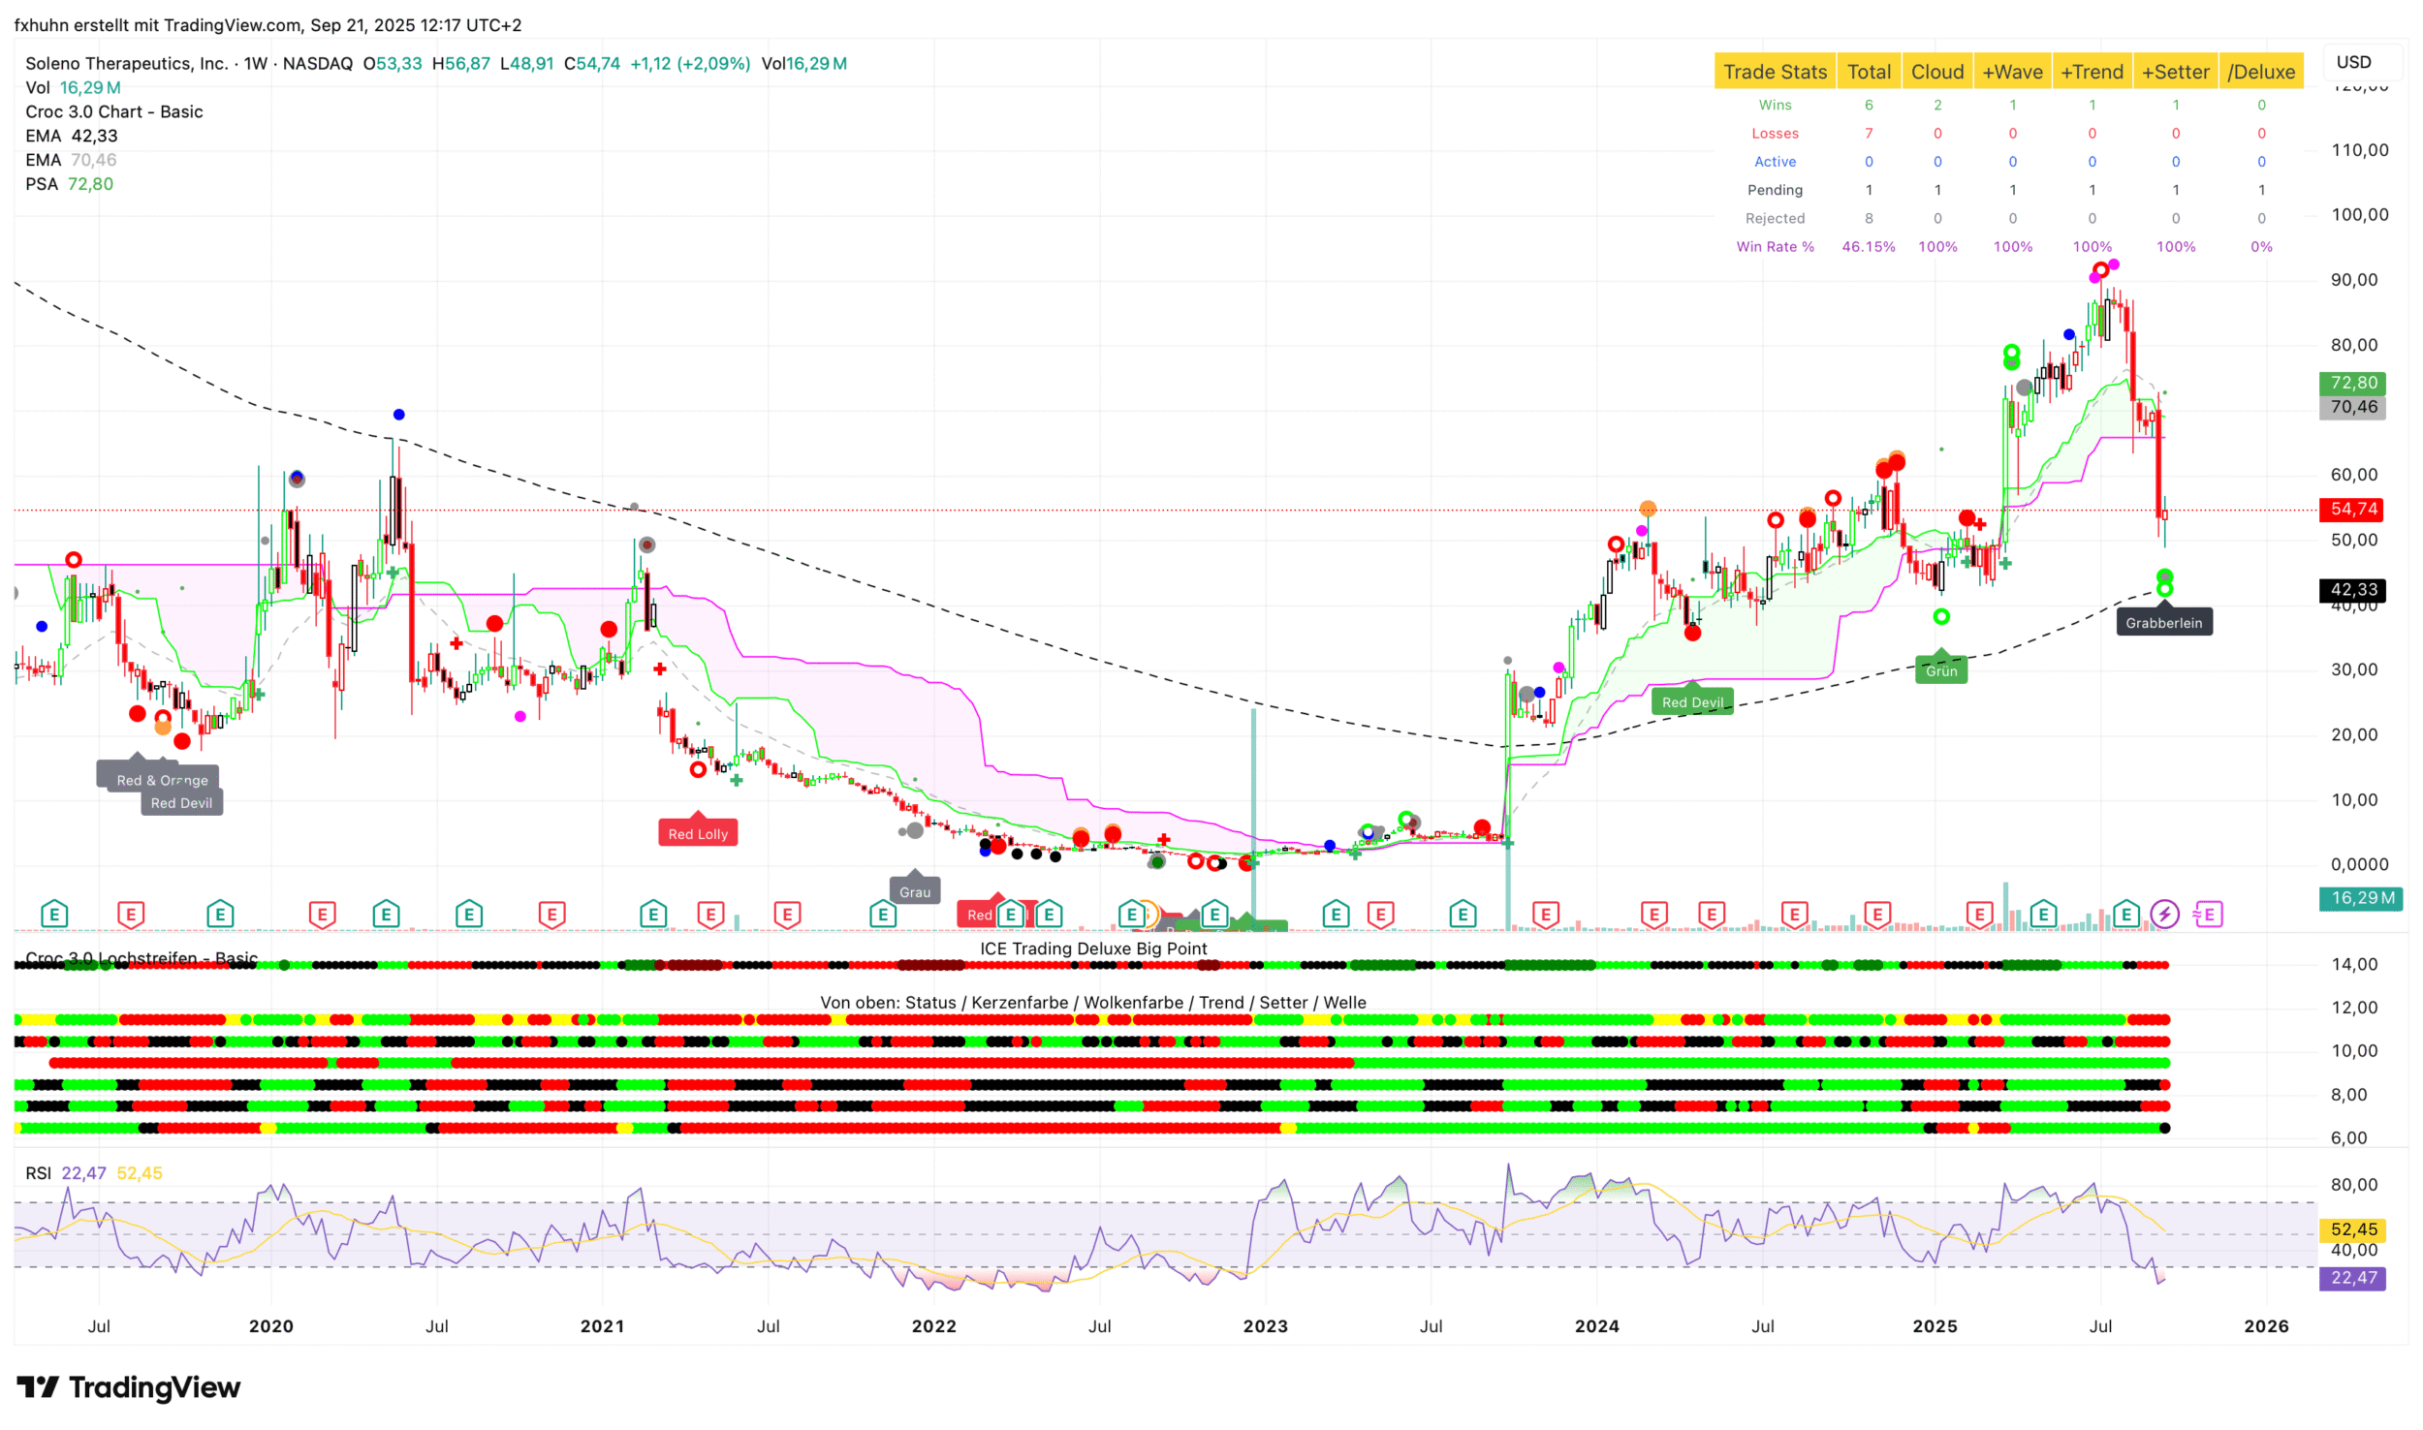Click the 2025 label on time axis
This screenshot has height=1430, width=2423.
1935,1326
